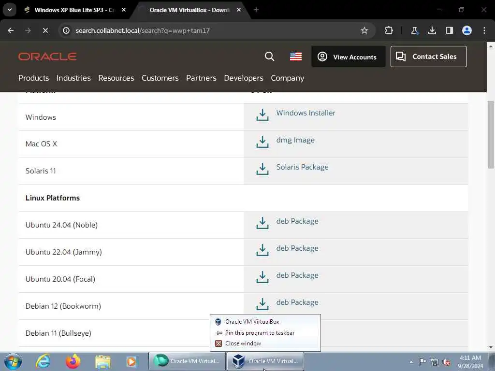Switch to first Oracle VM VirtualBox taskbar window
This screenshot has width=495, height=371.
click(187, 361)
